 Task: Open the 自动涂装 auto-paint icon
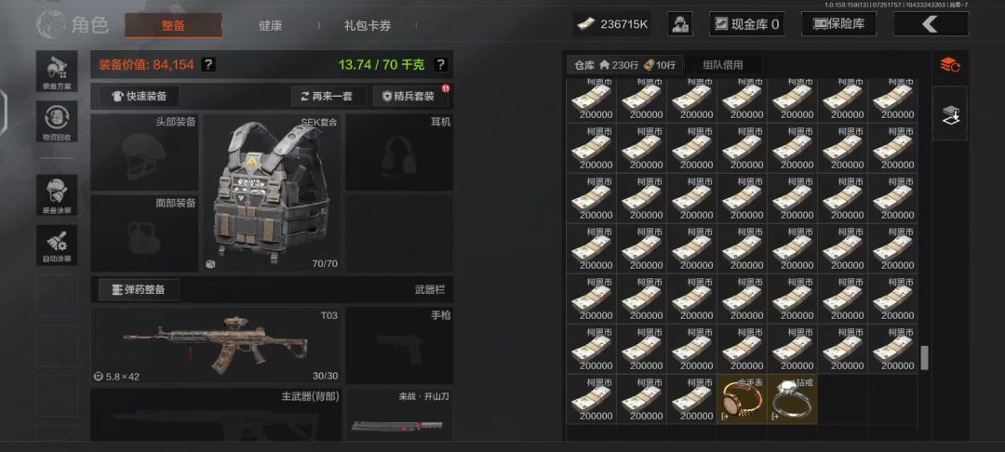(57, 246)
